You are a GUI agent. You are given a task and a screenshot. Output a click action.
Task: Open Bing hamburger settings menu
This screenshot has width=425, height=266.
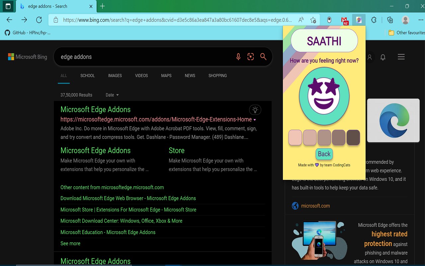(x=401, y=57)
